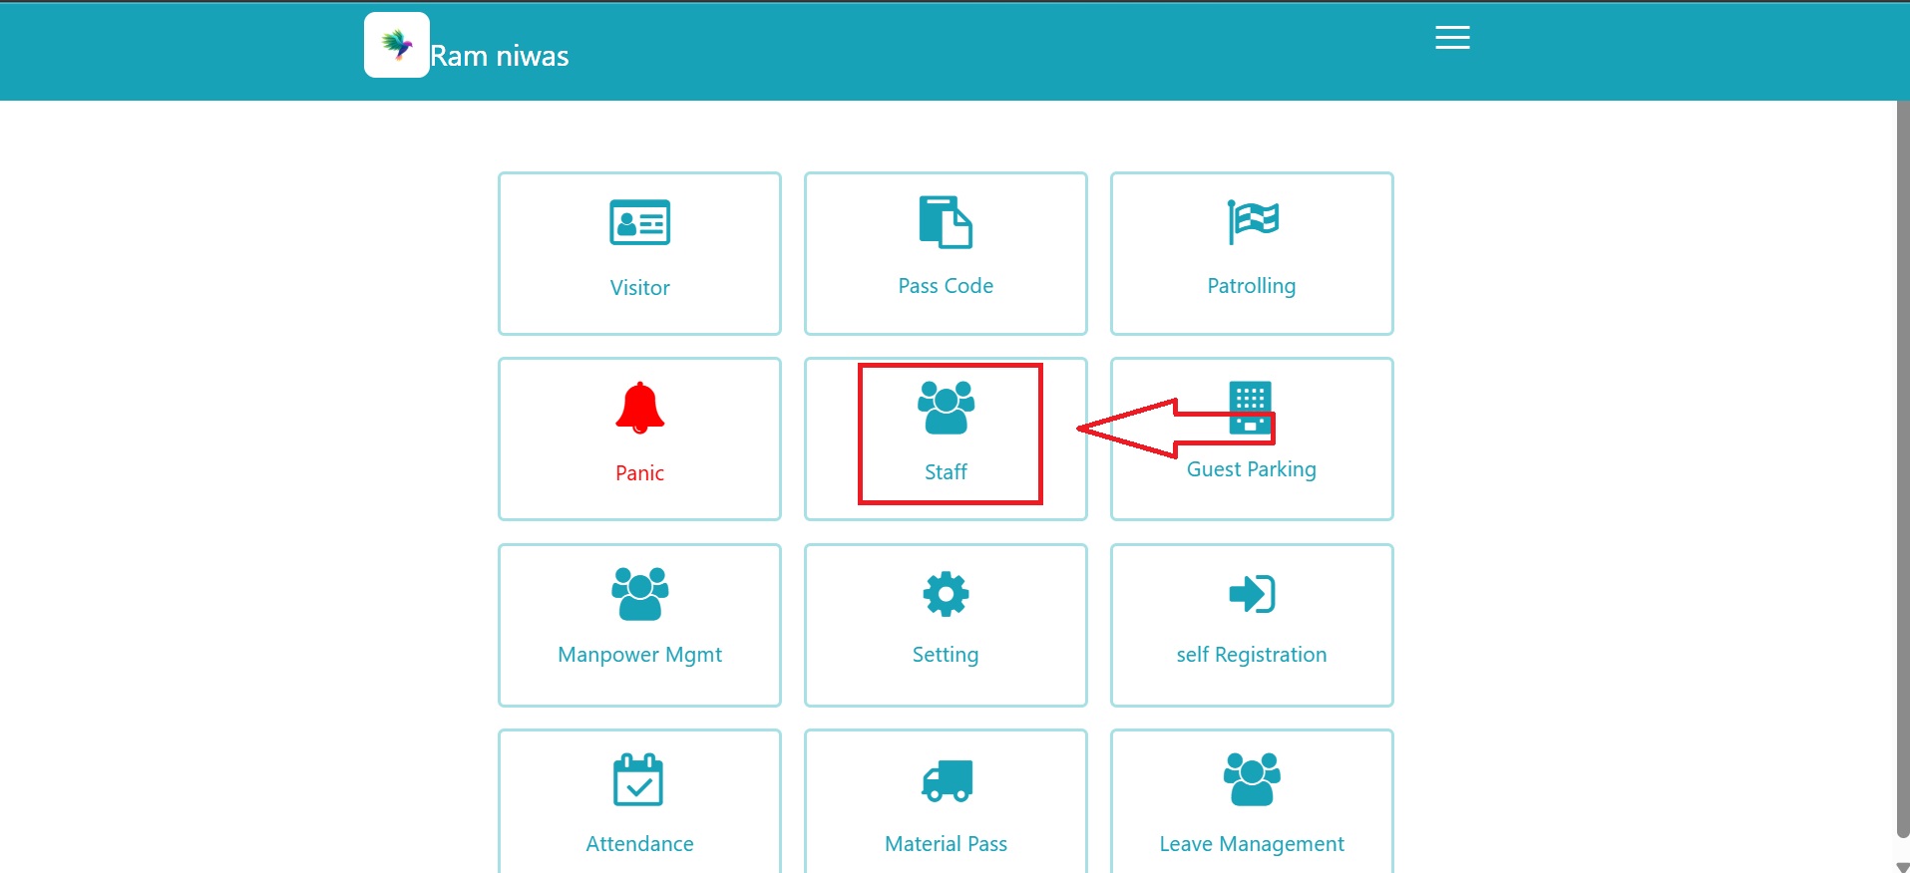Click the Ram niwas title text

(x=500, y=56)
